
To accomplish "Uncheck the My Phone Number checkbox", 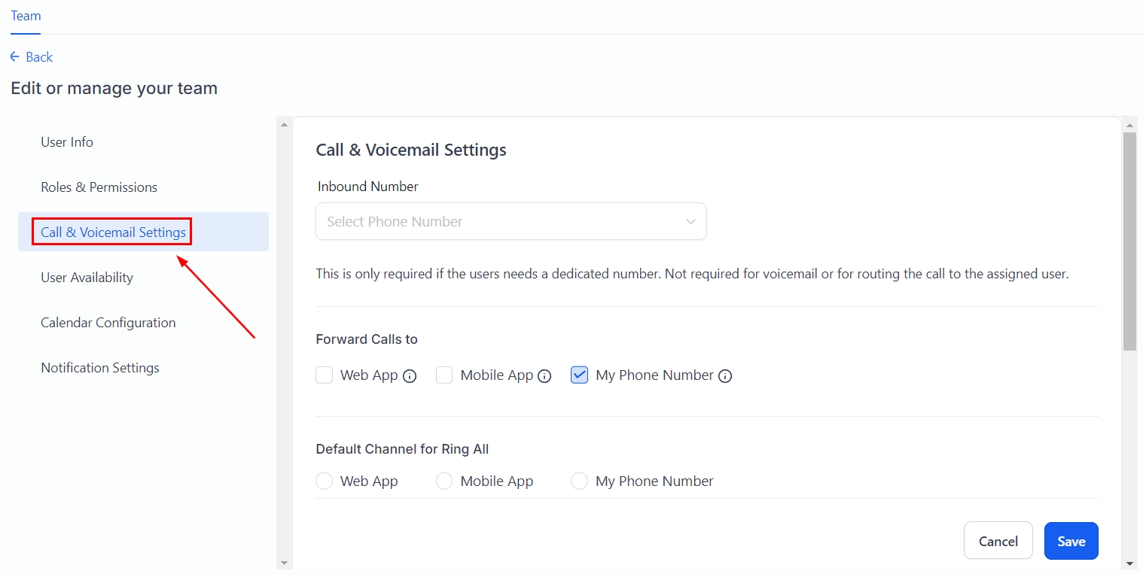I will [579, 375].
